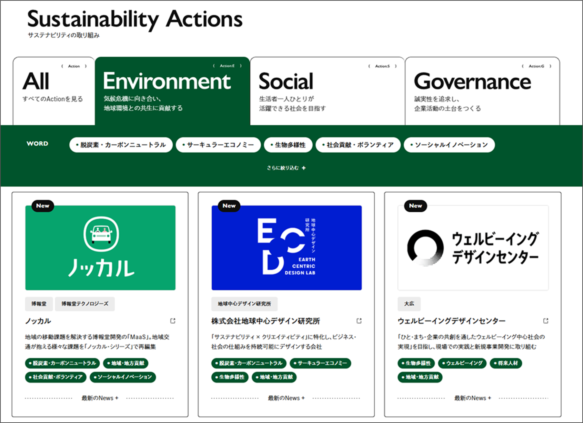This screenshot has width=583, height=423.
Task: Expand さらに絞り込む filter options
Action: [x=286, y=168]
